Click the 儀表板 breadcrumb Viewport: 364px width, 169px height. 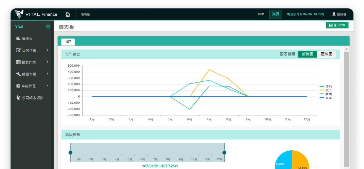click(85, 14)
